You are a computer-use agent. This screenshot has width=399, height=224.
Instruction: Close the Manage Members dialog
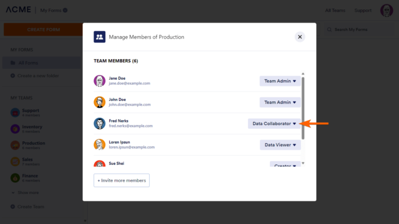pyautogui.click(x=300, y=37)
